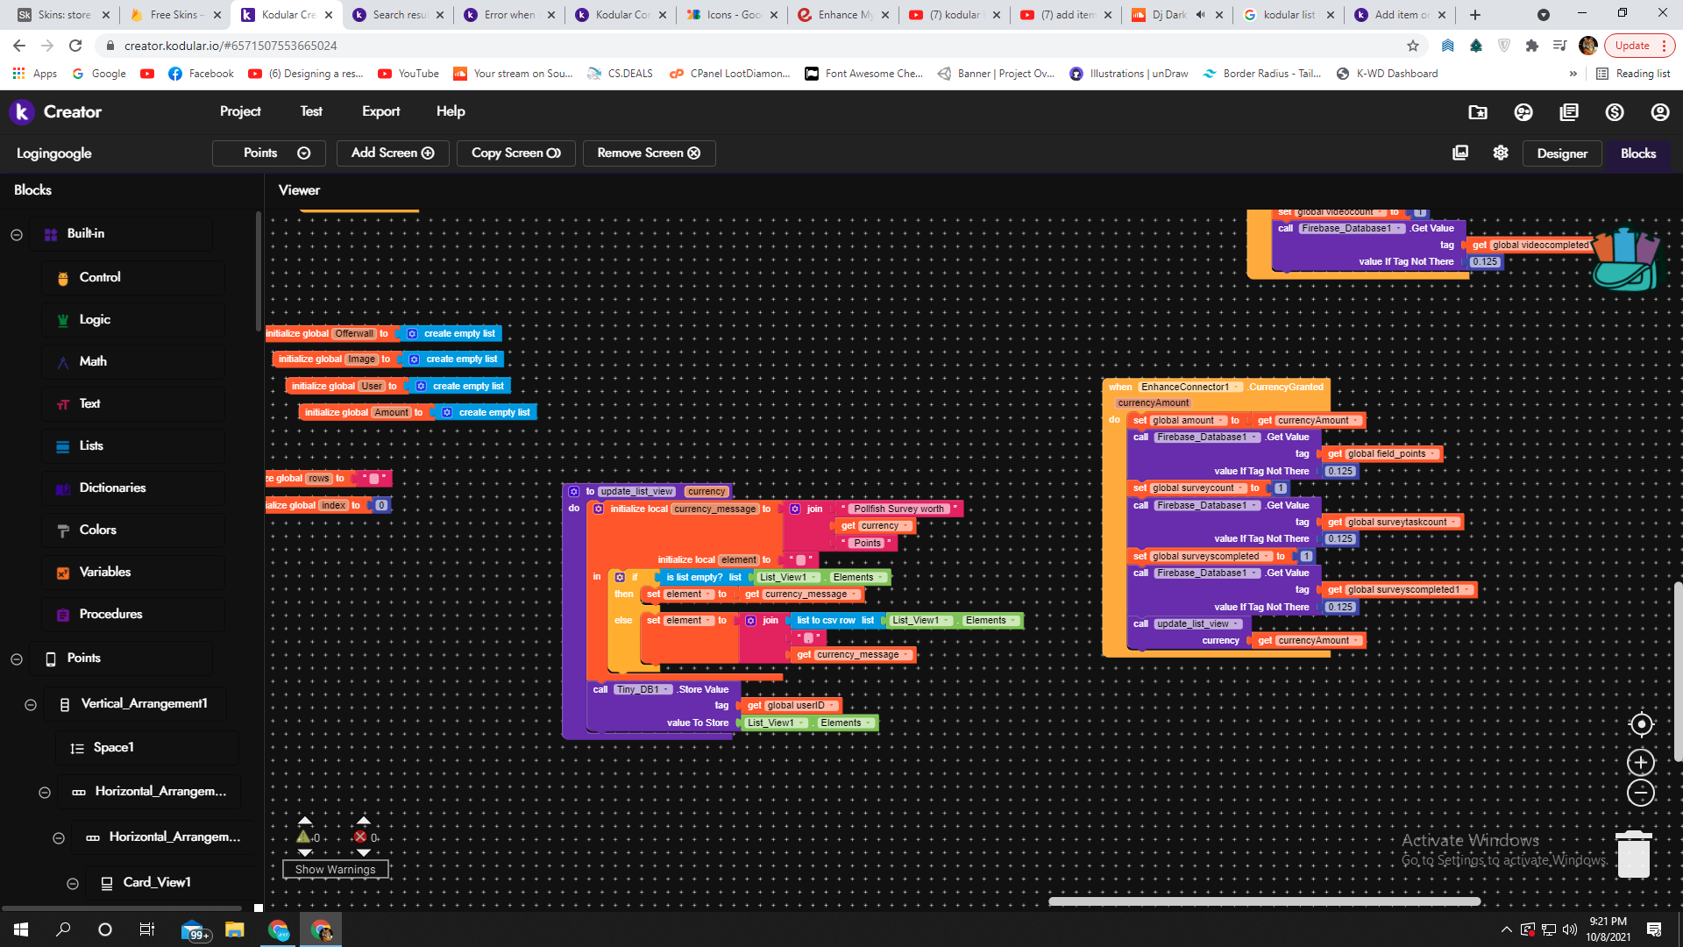Screen dimensions: 1683x947
Task: Open the dollar monetization icon
Action: pyautogui.click(x=1615, y=112)
